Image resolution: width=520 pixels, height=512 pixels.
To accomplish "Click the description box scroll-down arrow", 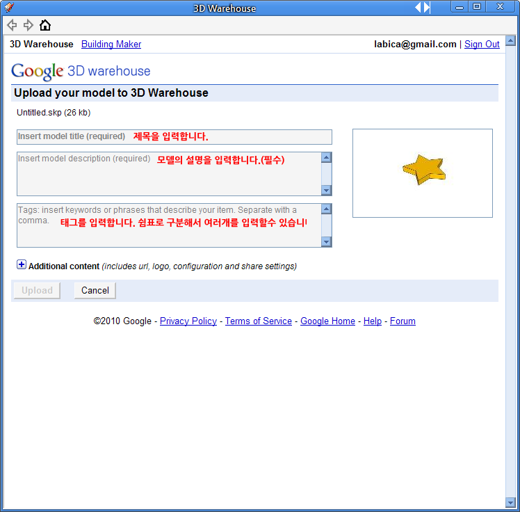I will pyautogui.click(x=327, y=191).
